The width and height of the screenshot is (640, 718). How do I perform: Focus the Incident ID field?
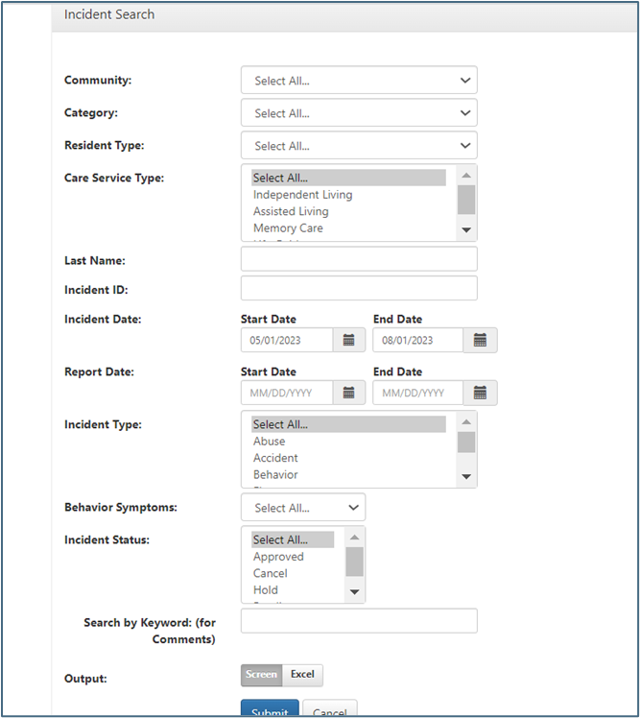coord(359,288)
